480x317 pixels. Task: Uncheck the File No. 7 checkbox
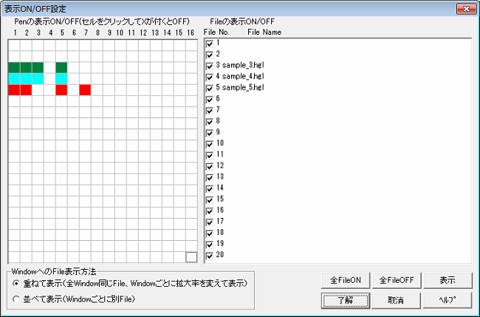210,111
